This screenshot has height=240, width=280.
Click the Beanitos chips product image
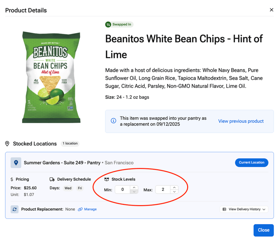click(x=51, y=77)
